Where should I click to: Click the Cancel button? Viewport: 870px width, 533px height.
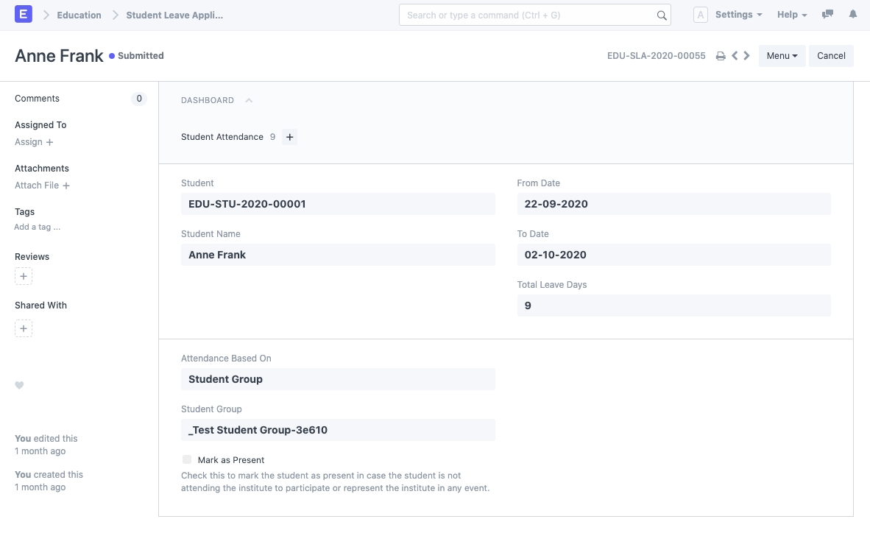[831, 56]
